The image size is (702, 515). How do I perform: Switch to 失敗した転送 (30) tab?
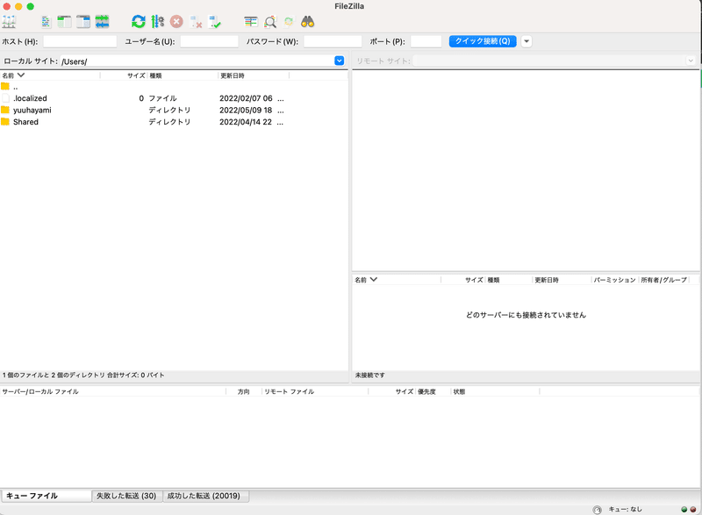coord(126,496)
